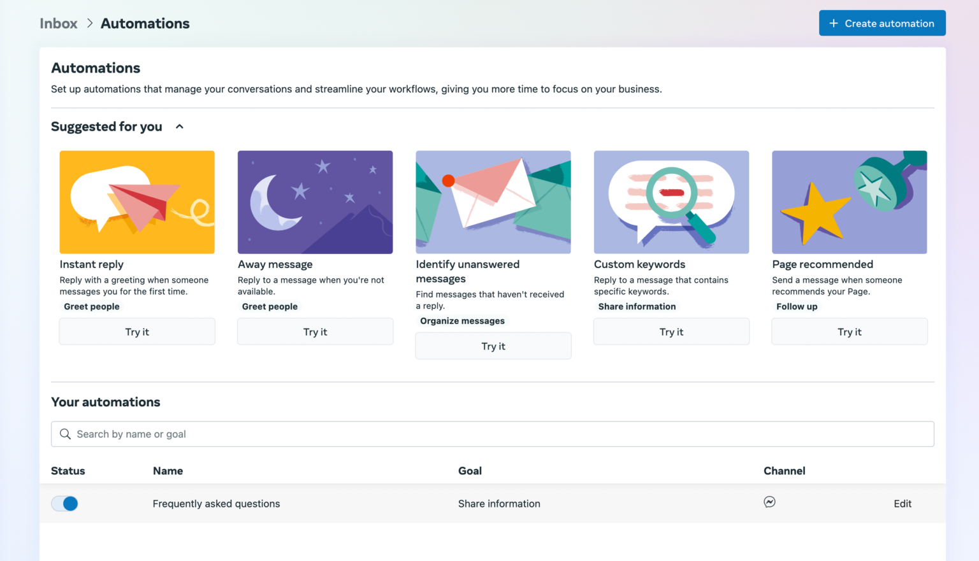Click the plus icon in Create automation
Viewport: 979px width, 561px height.
point(833,24)
